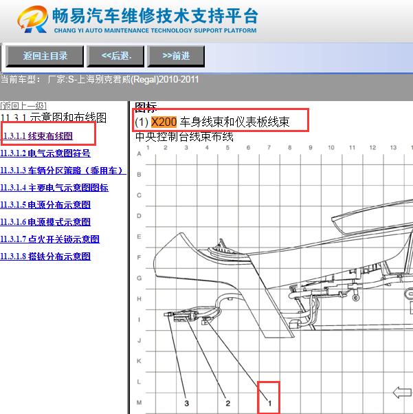Open 11.3.1.4 主要电气示意图图标 link
413x414 pixels.
pyautogui.click(x=54, y=188)
